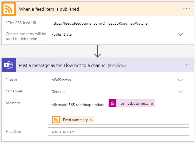The image size is (195, 143).
Task: Remove the formatDateTime expression token
Action: [152, 104]
